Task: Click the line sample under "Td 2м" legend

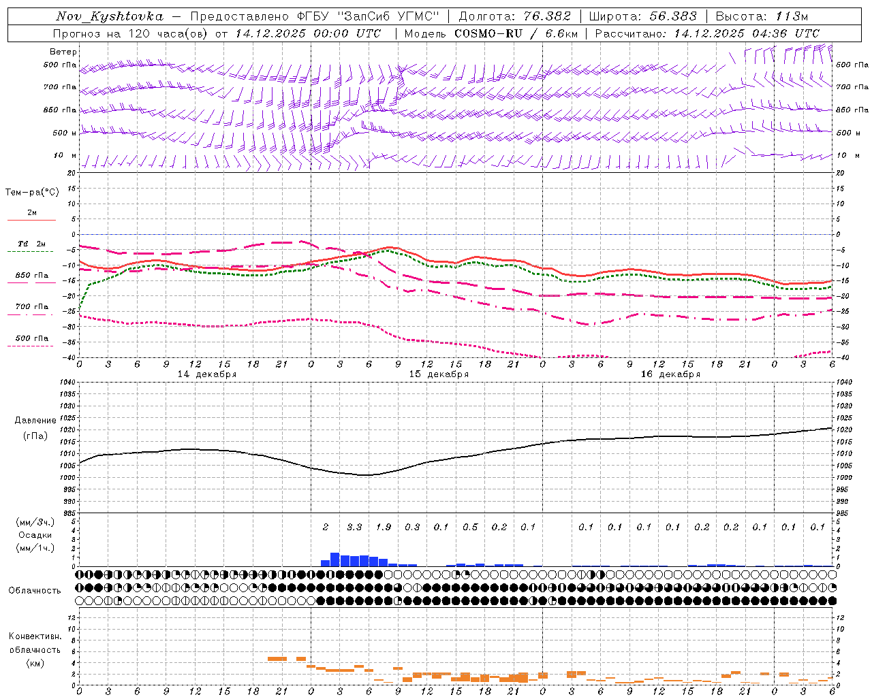Action: click(x=31, y=252)
